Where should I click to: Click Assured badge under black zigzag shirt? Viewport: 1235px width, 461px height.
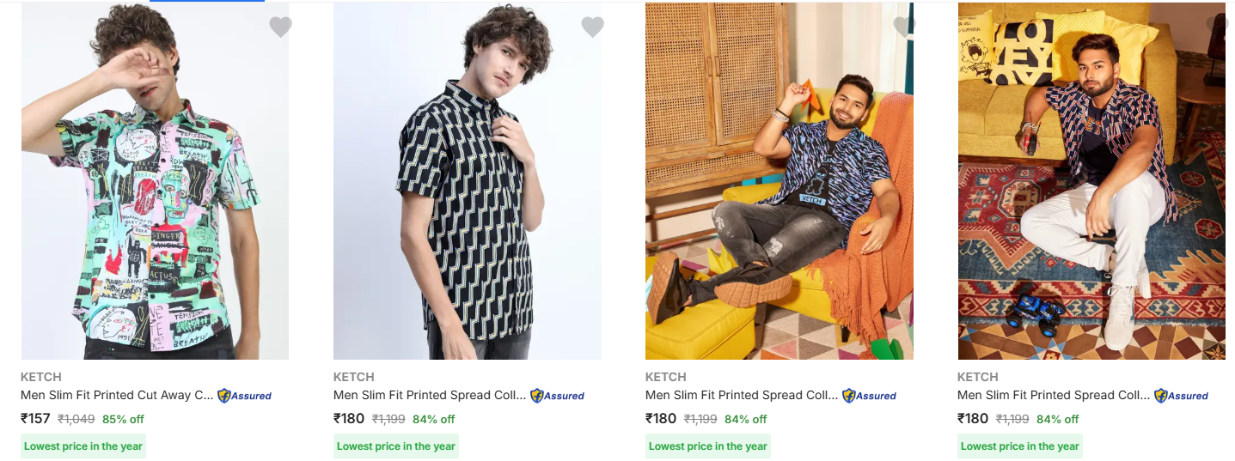[557, 396]
